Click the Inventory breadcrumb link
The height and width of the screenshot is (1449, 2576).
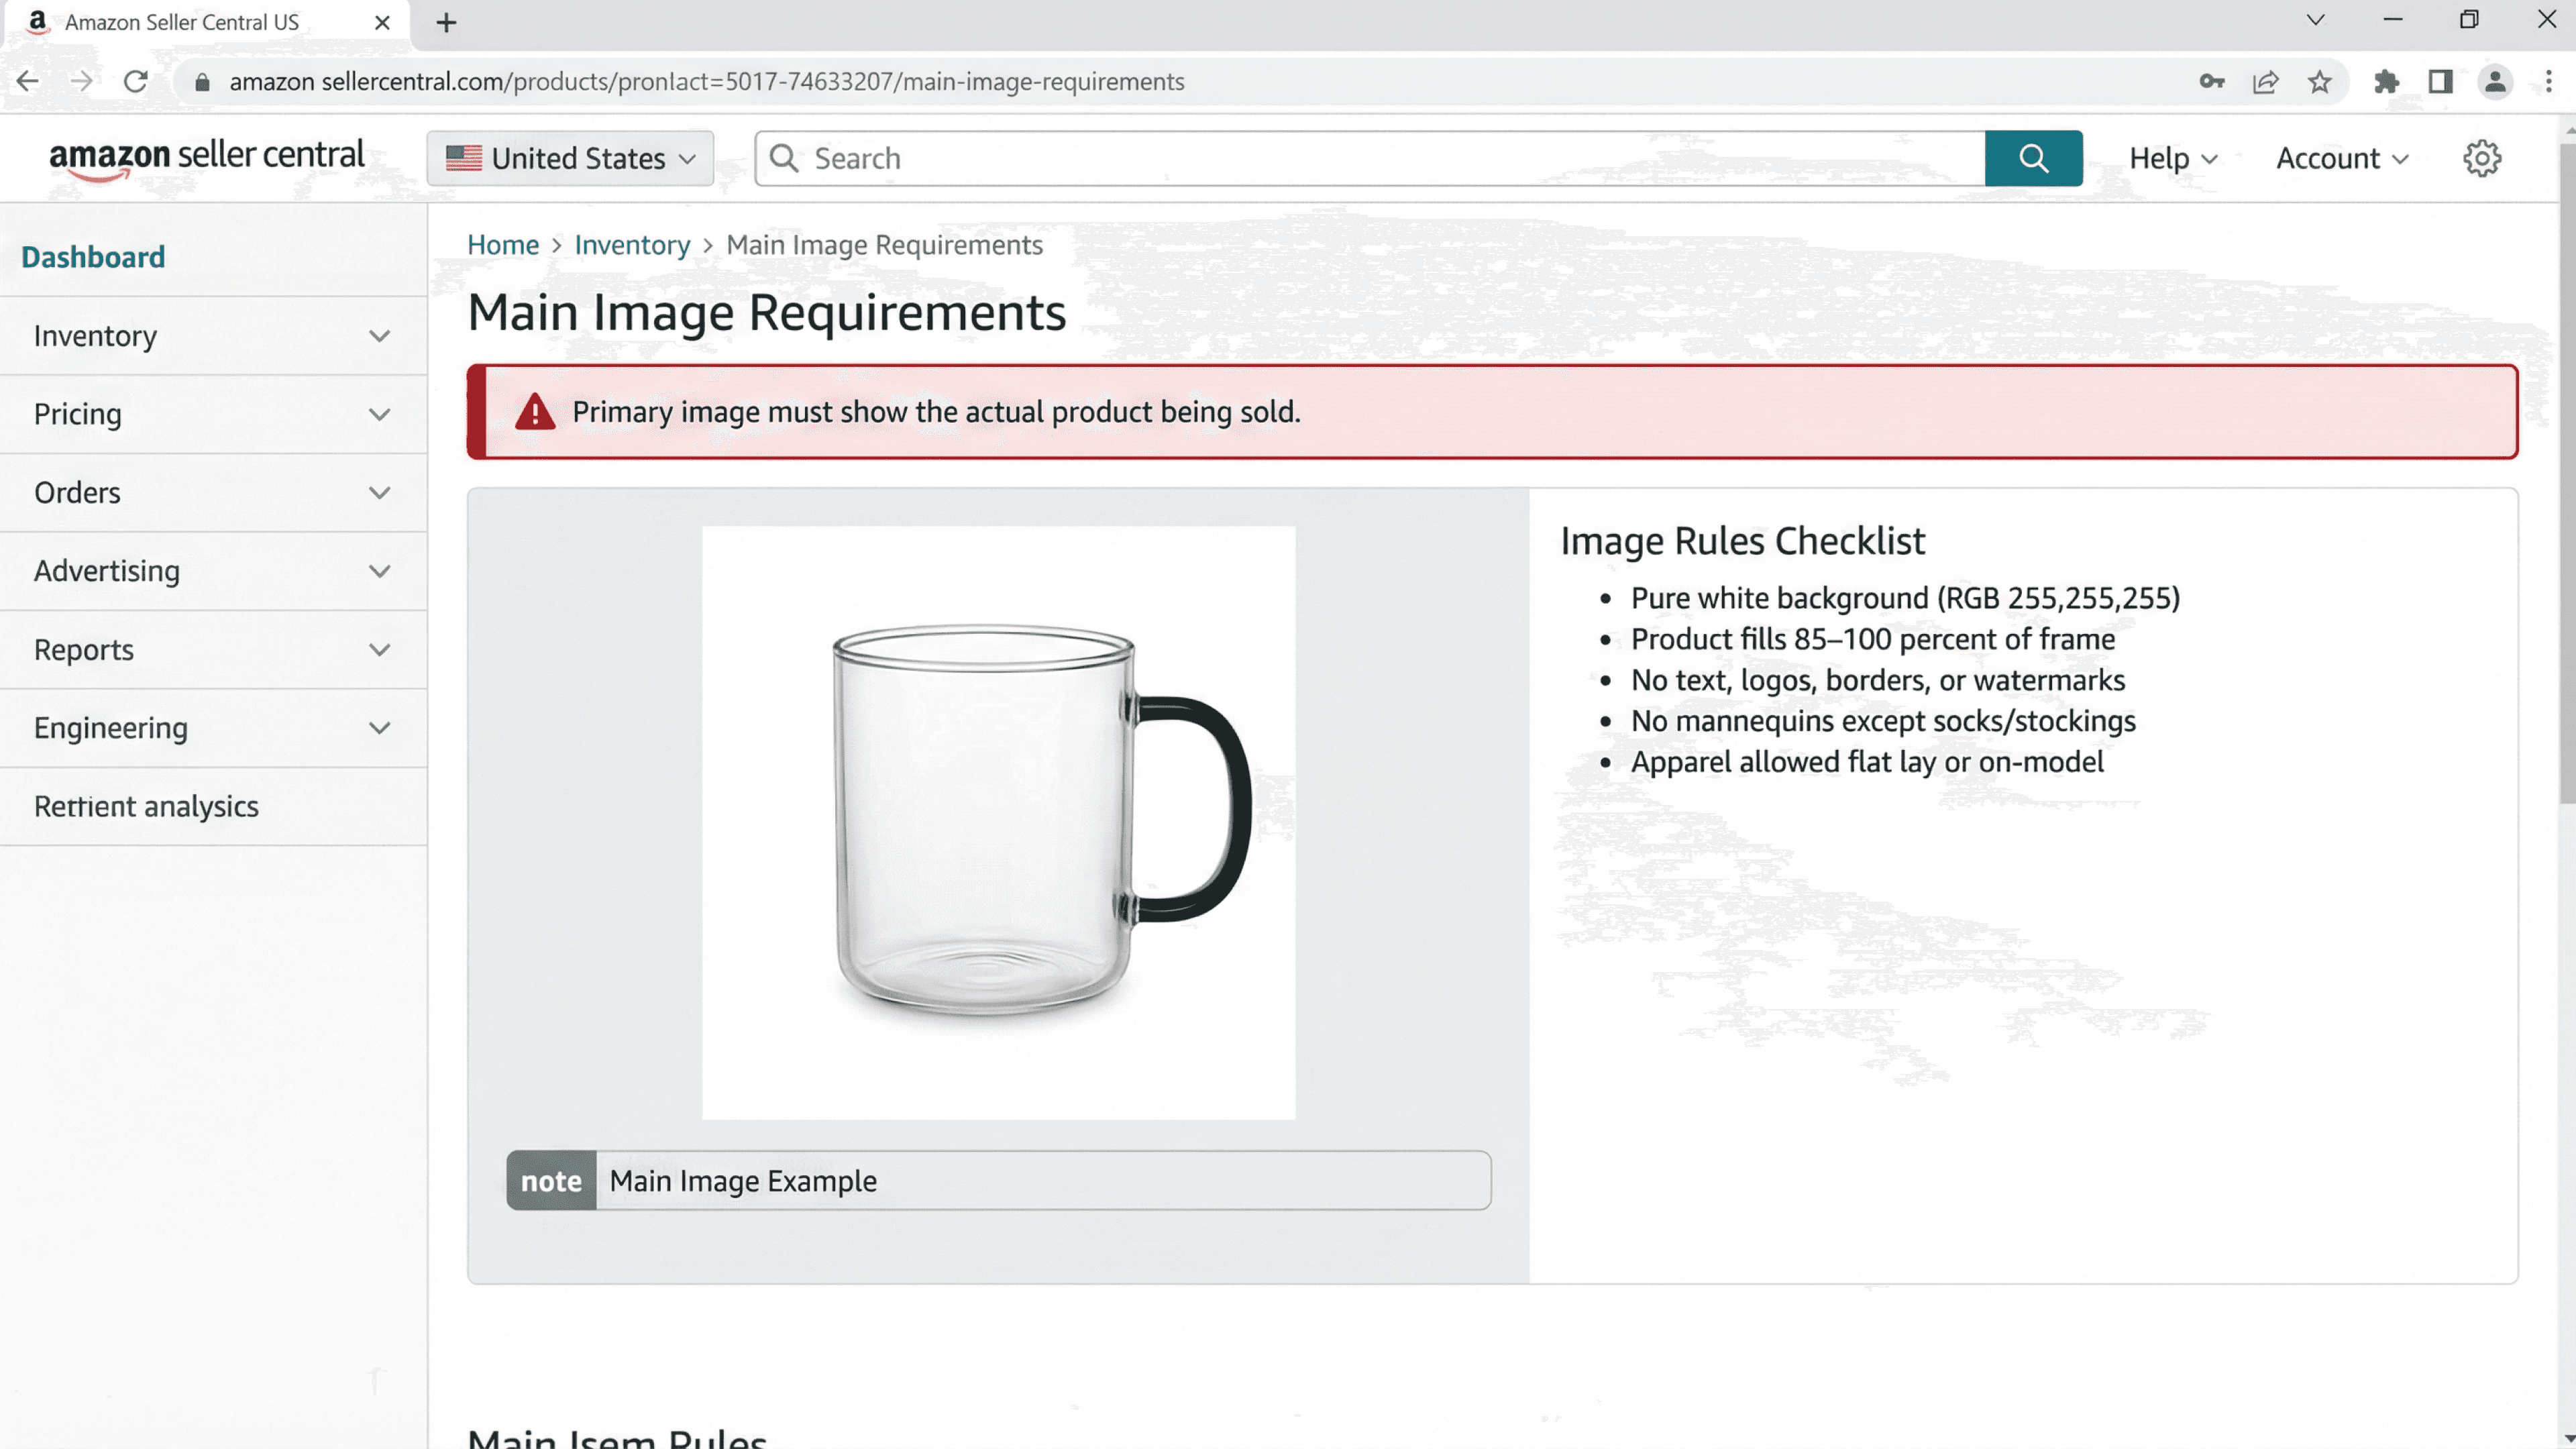(x=632, y=245)
